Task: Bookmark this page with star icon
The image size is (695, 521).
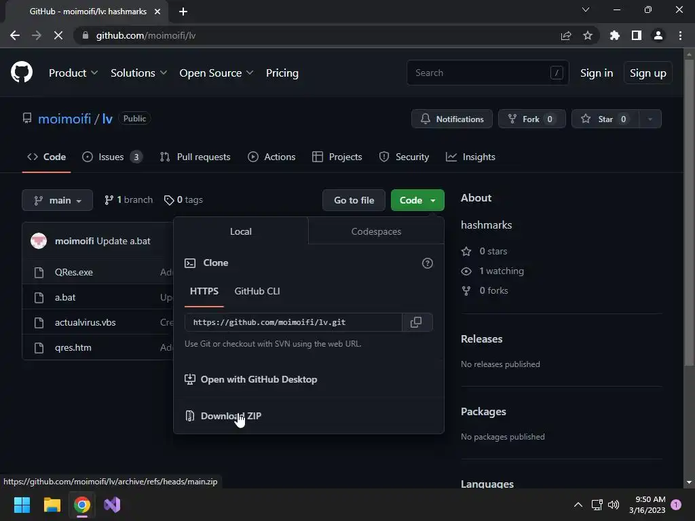Action: point(588,35)
